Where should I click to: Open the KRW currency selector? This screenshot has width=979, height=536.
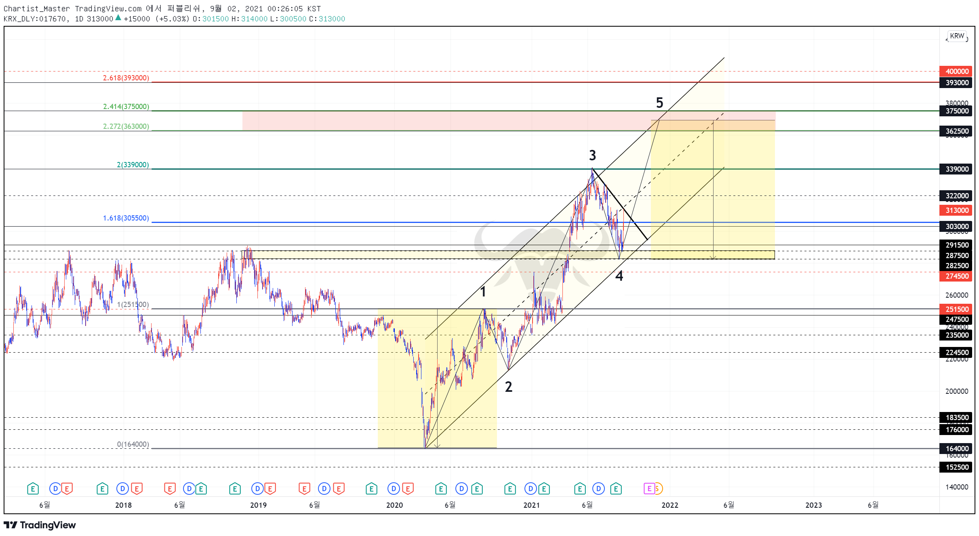(957, 36)
